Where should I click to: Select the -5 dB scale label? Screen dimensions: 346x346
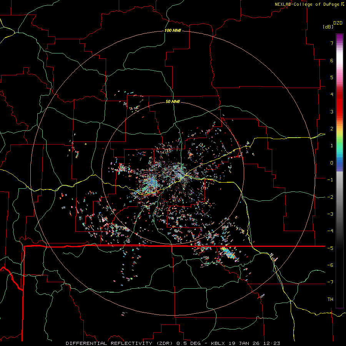click(330, 248)
